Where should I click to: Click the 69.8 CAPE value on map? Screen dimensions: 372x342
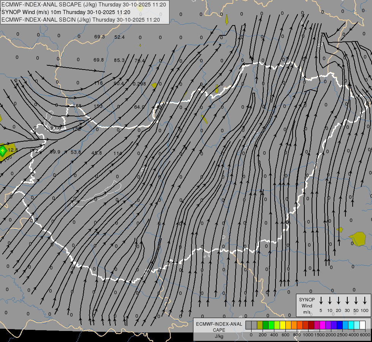98,60
